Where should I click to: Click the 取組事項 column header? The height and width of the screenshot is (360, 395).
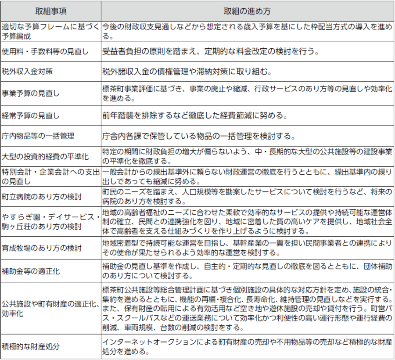[x=50, y=10]
